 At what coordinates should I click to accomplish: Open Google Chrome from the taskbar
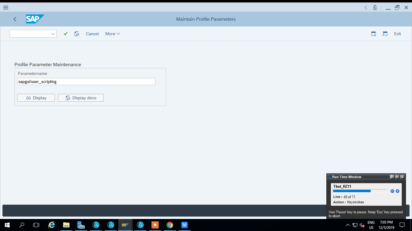(170, 225)
